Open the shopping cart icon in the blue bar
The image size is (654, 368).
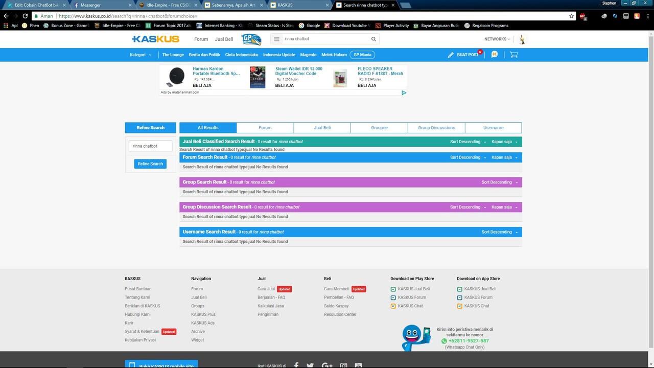pyautogui.click(x=514, y=54)
